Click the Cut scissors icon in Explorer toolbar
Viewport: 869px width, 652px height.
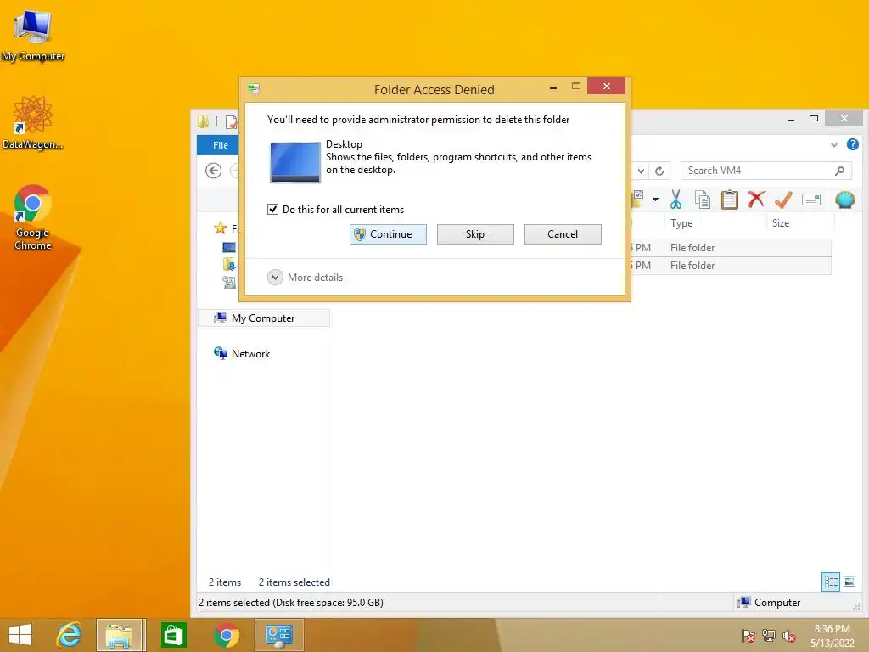coord(676,200)
